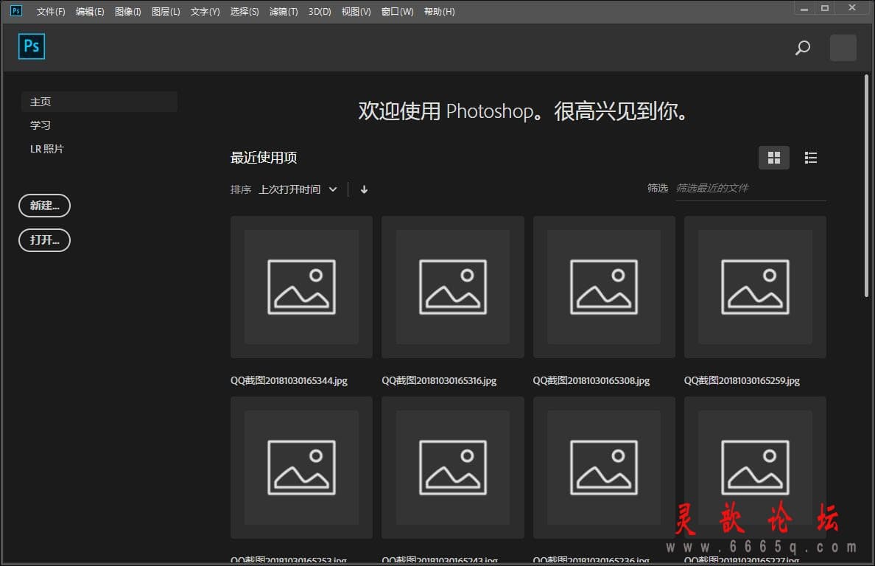This screenshot has height=566, width=875.
Task: Close the Photoshop window
Action: coord(852,8)
